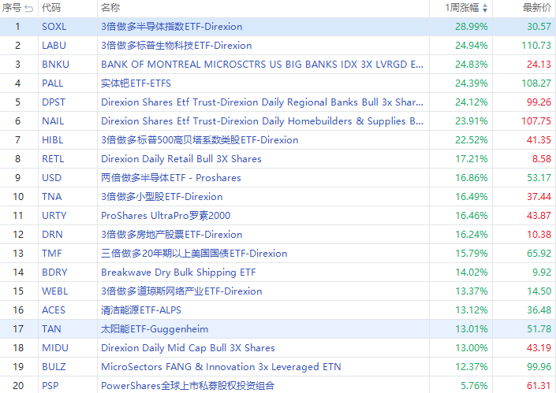The image size is (556, 393).
Task: Click the 24.13 latest price
Action: click(x=539, y=65)
